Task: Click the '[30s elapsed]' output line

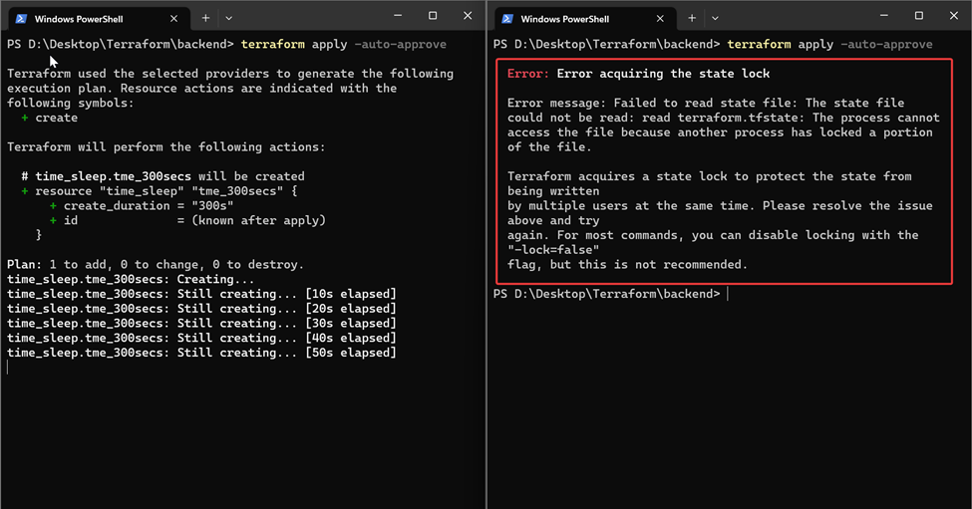Action: (x=201, y=324)
